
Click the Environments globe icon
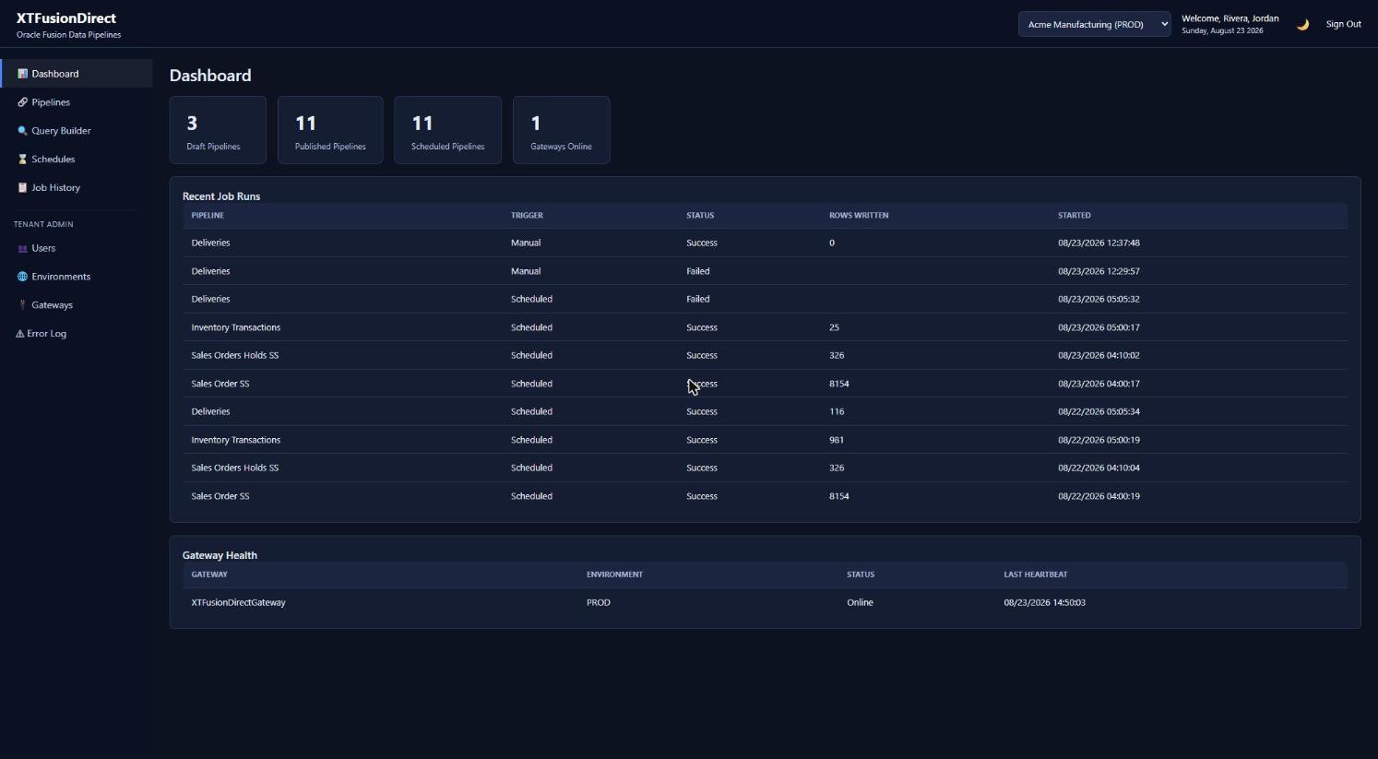click(x=23, y=277)
